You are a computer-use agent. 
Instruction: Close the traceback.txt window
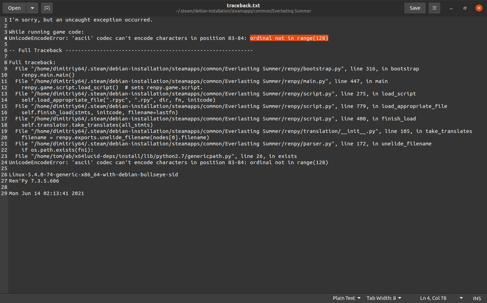[x=479, y=8]
